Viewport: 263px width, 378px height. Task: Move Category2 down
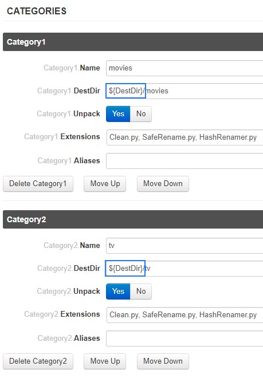pos(163,361)
